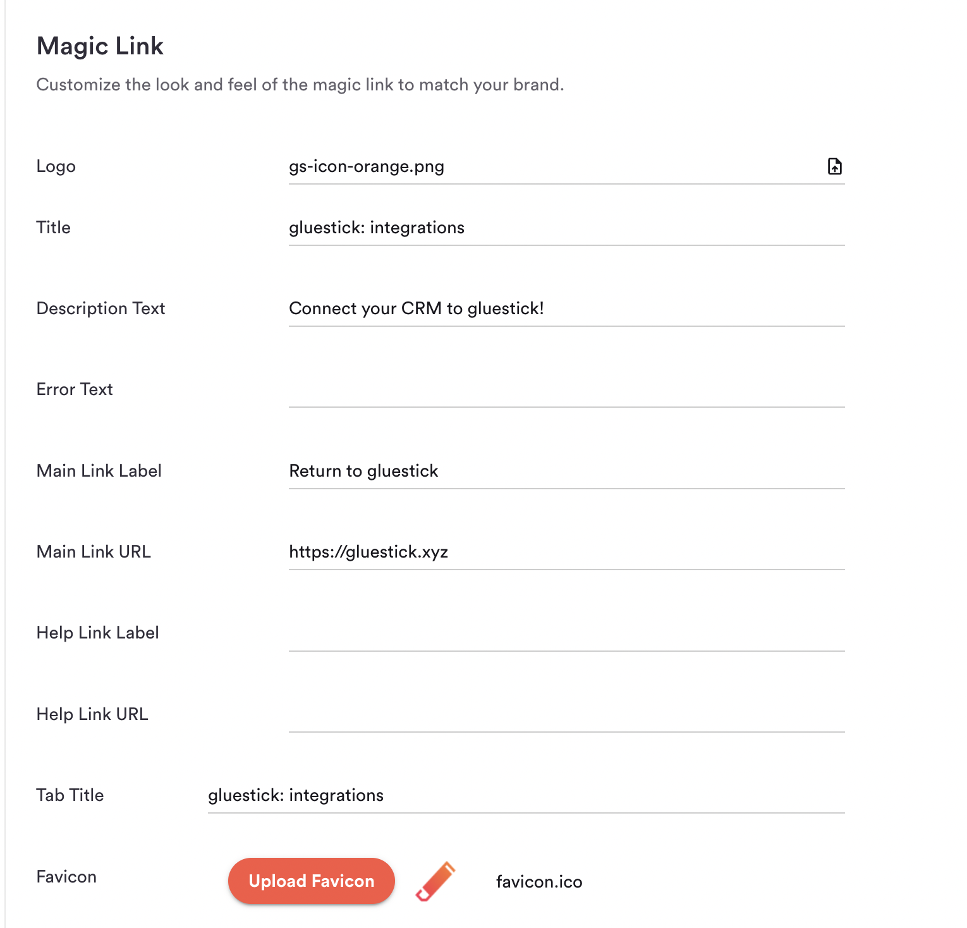Viewport: 967px width, 928px height.
Task: Focus the Description Text input field
Action: pos(566,309)
